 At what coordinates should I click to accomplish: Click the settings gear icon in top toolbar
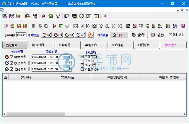[82, 16]
